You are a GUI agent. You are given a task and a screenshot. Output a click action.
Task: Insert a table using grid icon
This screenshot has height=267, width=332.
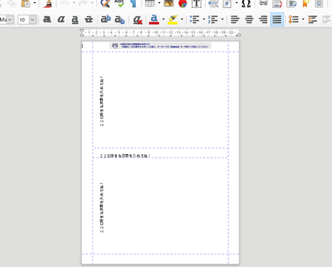tap(150, 3)
